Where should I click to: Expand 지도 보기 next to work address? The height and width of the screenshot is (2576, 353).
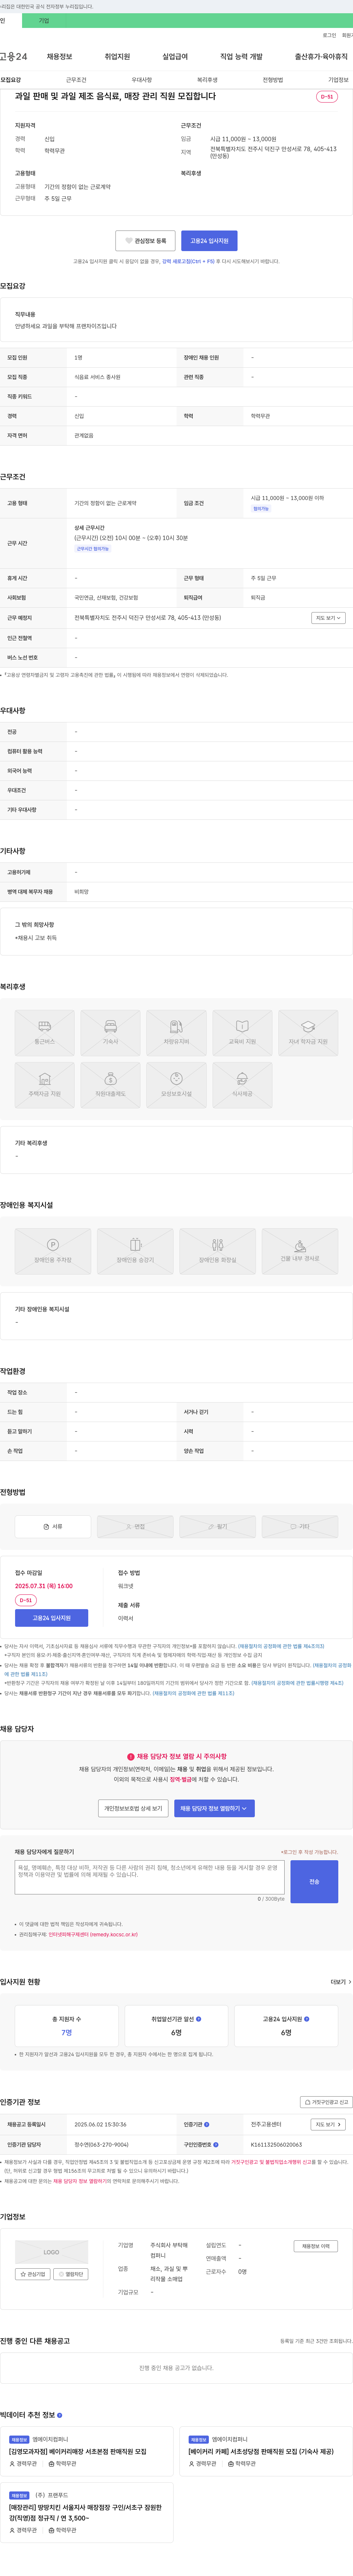click(x=328, y=618)
